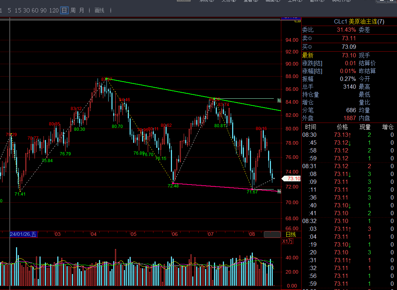Select the 月 monthly period
This screenshot has width=397, height=290.
point(82,10)
